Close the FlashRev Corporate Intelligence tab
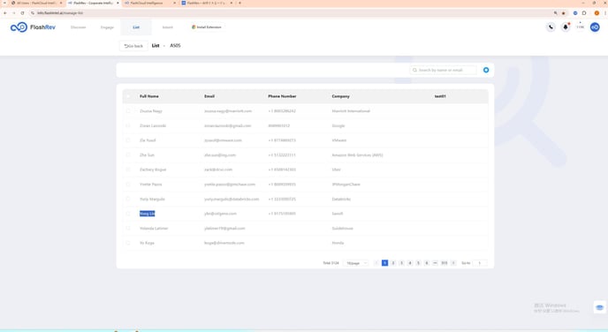Viewport: 608px width, 332px height. pos(118,3)
